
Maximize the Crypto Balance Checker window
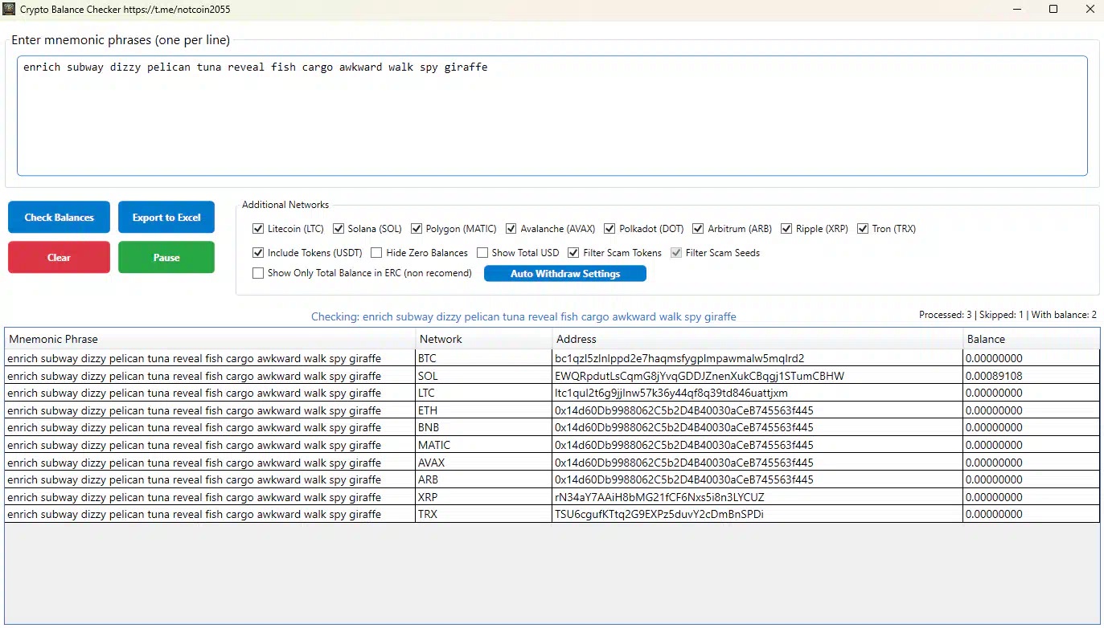(1053, 9)
